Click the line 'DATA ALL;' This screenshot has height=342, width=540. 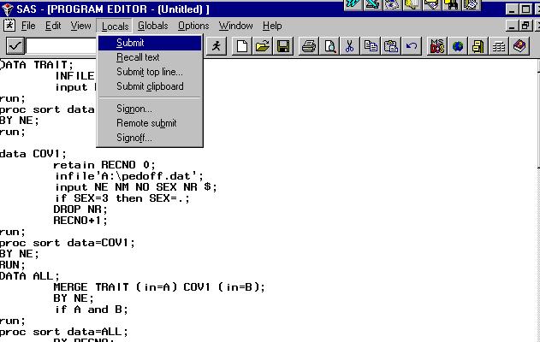(x=30, y=276)
